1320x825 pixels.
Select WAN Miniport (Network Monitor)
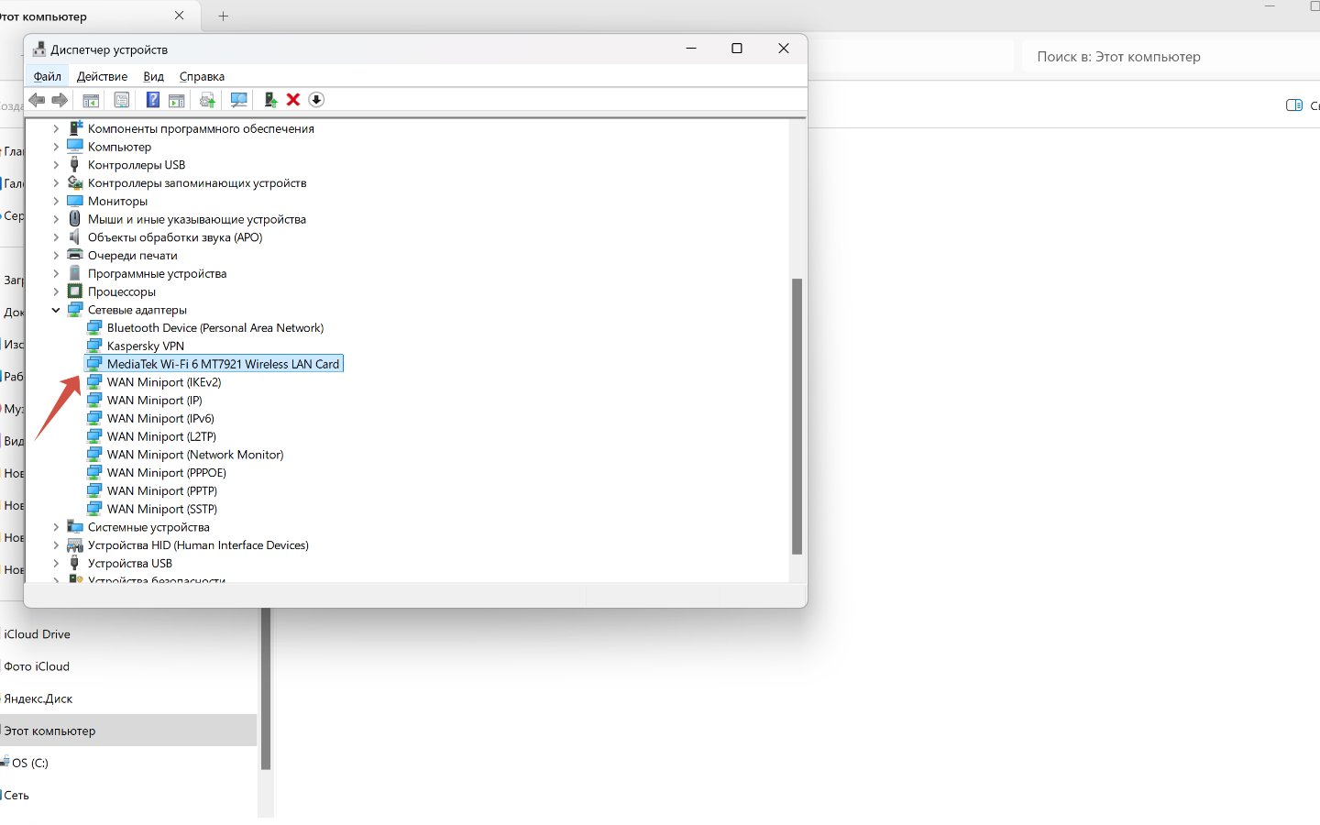coord(195,455)
